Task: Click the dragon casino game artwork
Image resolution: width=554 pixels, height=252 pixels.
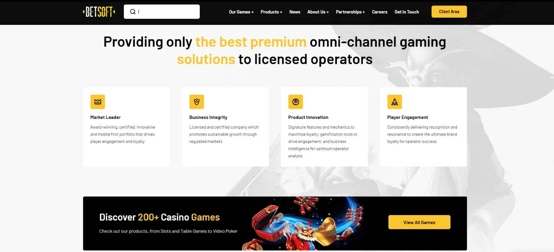Action: pos(305,223)
